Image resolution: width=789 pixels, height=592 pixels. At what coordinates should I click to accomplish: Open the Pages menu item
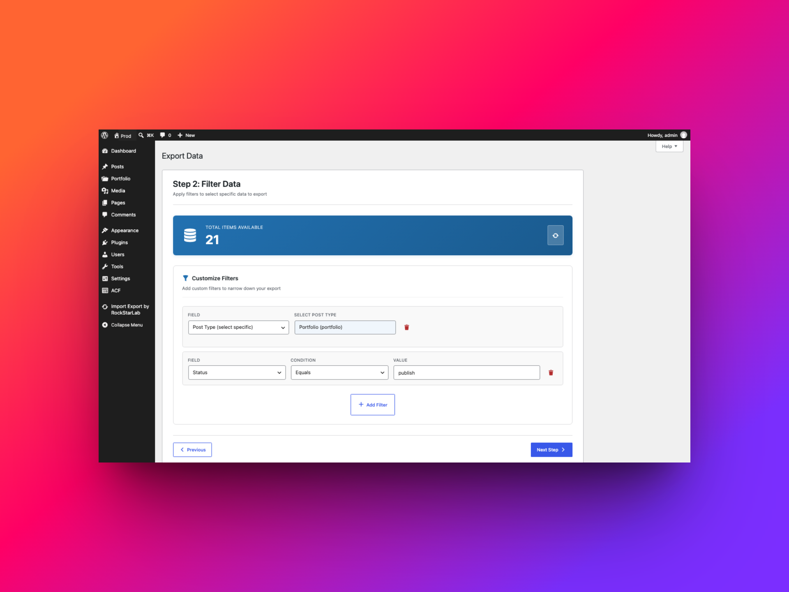coord(127,203)
